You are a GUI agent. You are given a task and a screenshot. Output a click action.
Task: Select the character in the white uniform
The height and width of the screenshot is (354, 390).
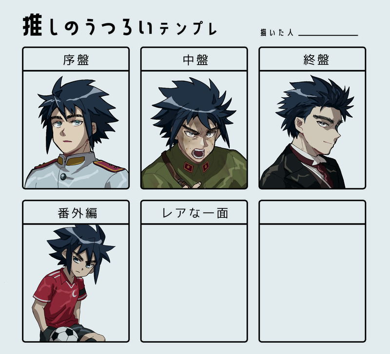[76, 132]
